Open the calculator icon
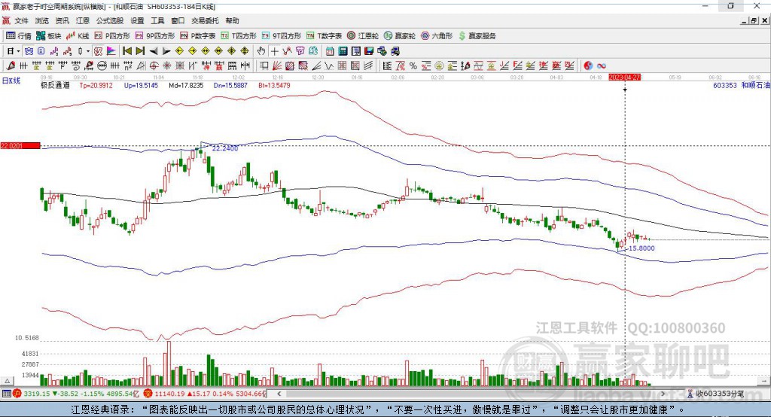The height and width of the screenshot is (417, 771). (x=343, y=51)
